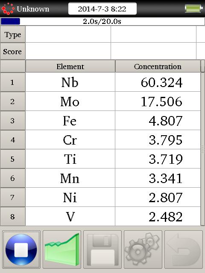This screenshot has height=273, width=205.
Task: Select the Fe concentration 4.807 cell
Action: coord(158,121)
